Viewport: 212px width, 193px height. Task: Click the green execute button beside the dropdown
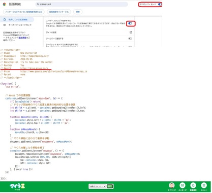tap(110, 186)
